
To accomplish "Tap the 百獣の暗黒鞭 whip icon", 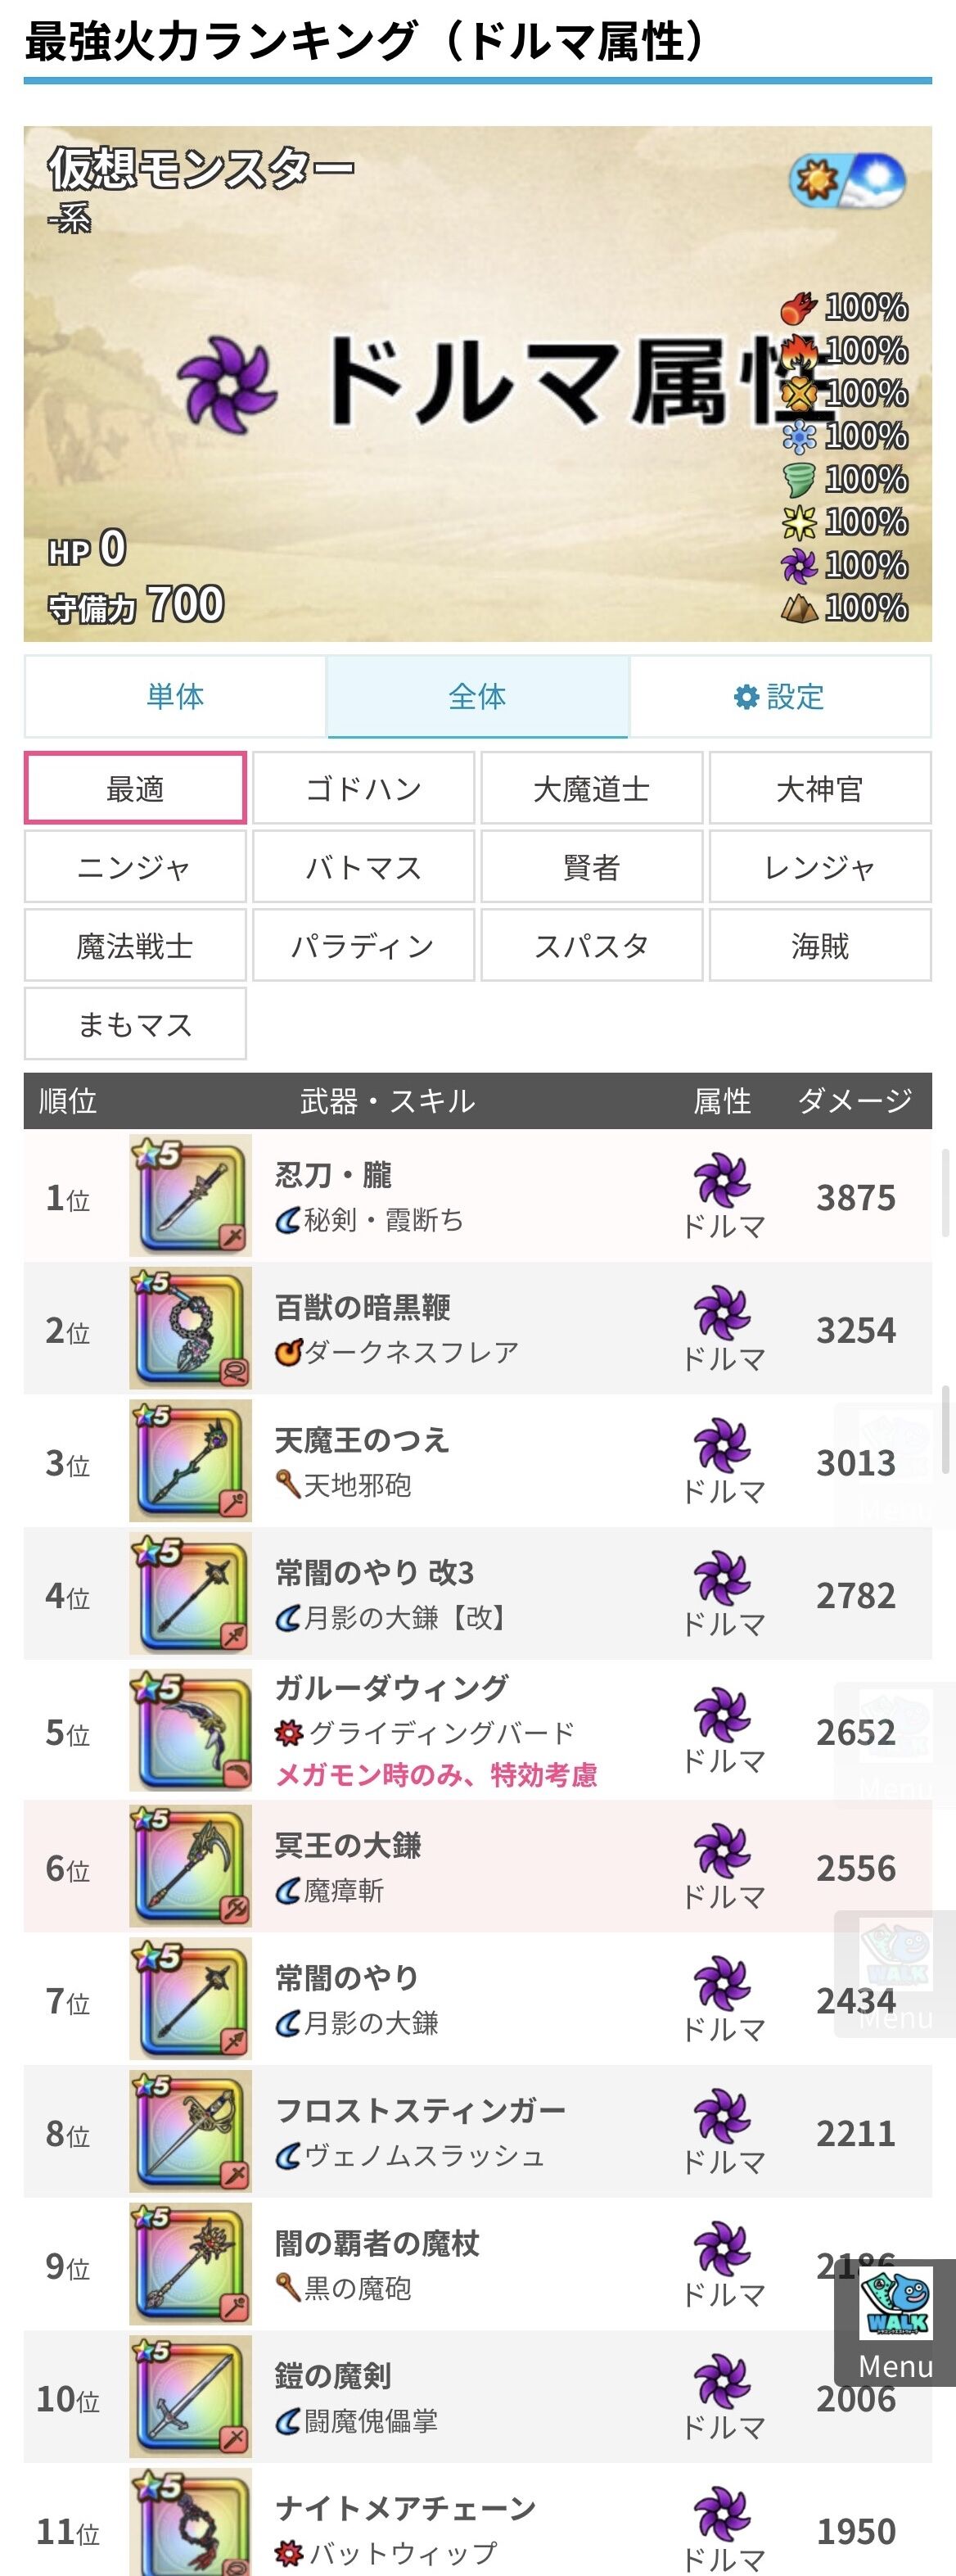I will [190, 1329].
